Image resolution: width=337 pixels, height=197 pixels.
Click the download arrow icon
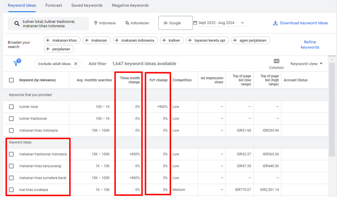coord(275,23)
